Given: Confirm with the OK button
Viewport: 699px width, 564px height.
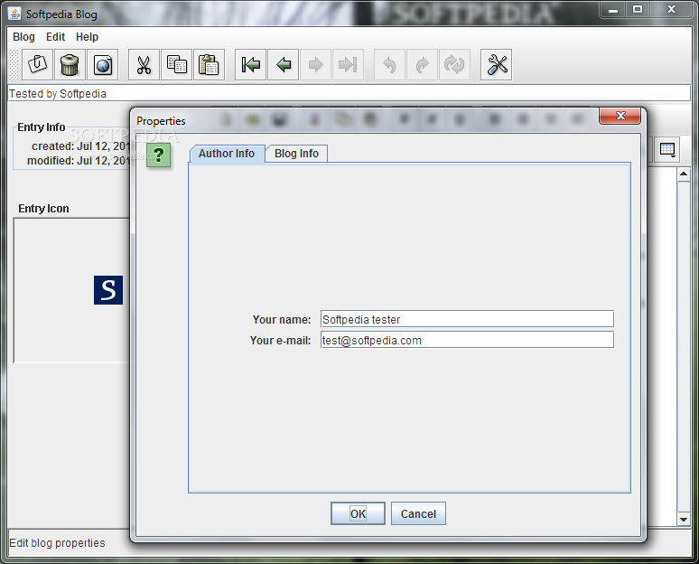Looking at the screenshot, I should coord(358,513).
